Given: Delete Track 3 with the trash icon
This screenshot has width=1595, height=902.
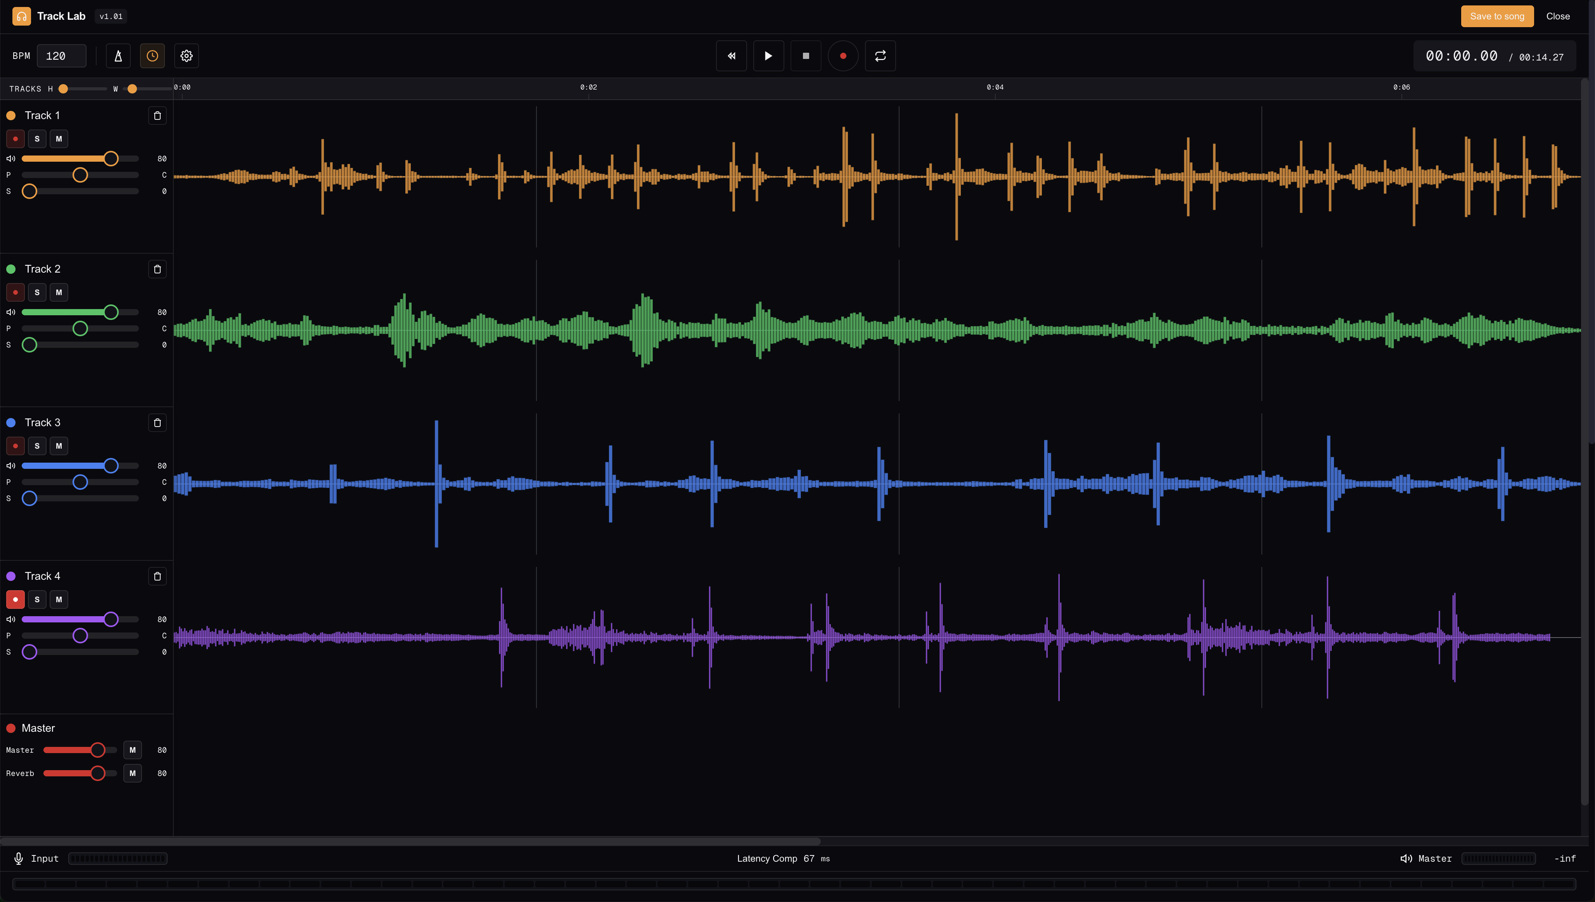Looking at the screenshot, I should coord(157,423).
